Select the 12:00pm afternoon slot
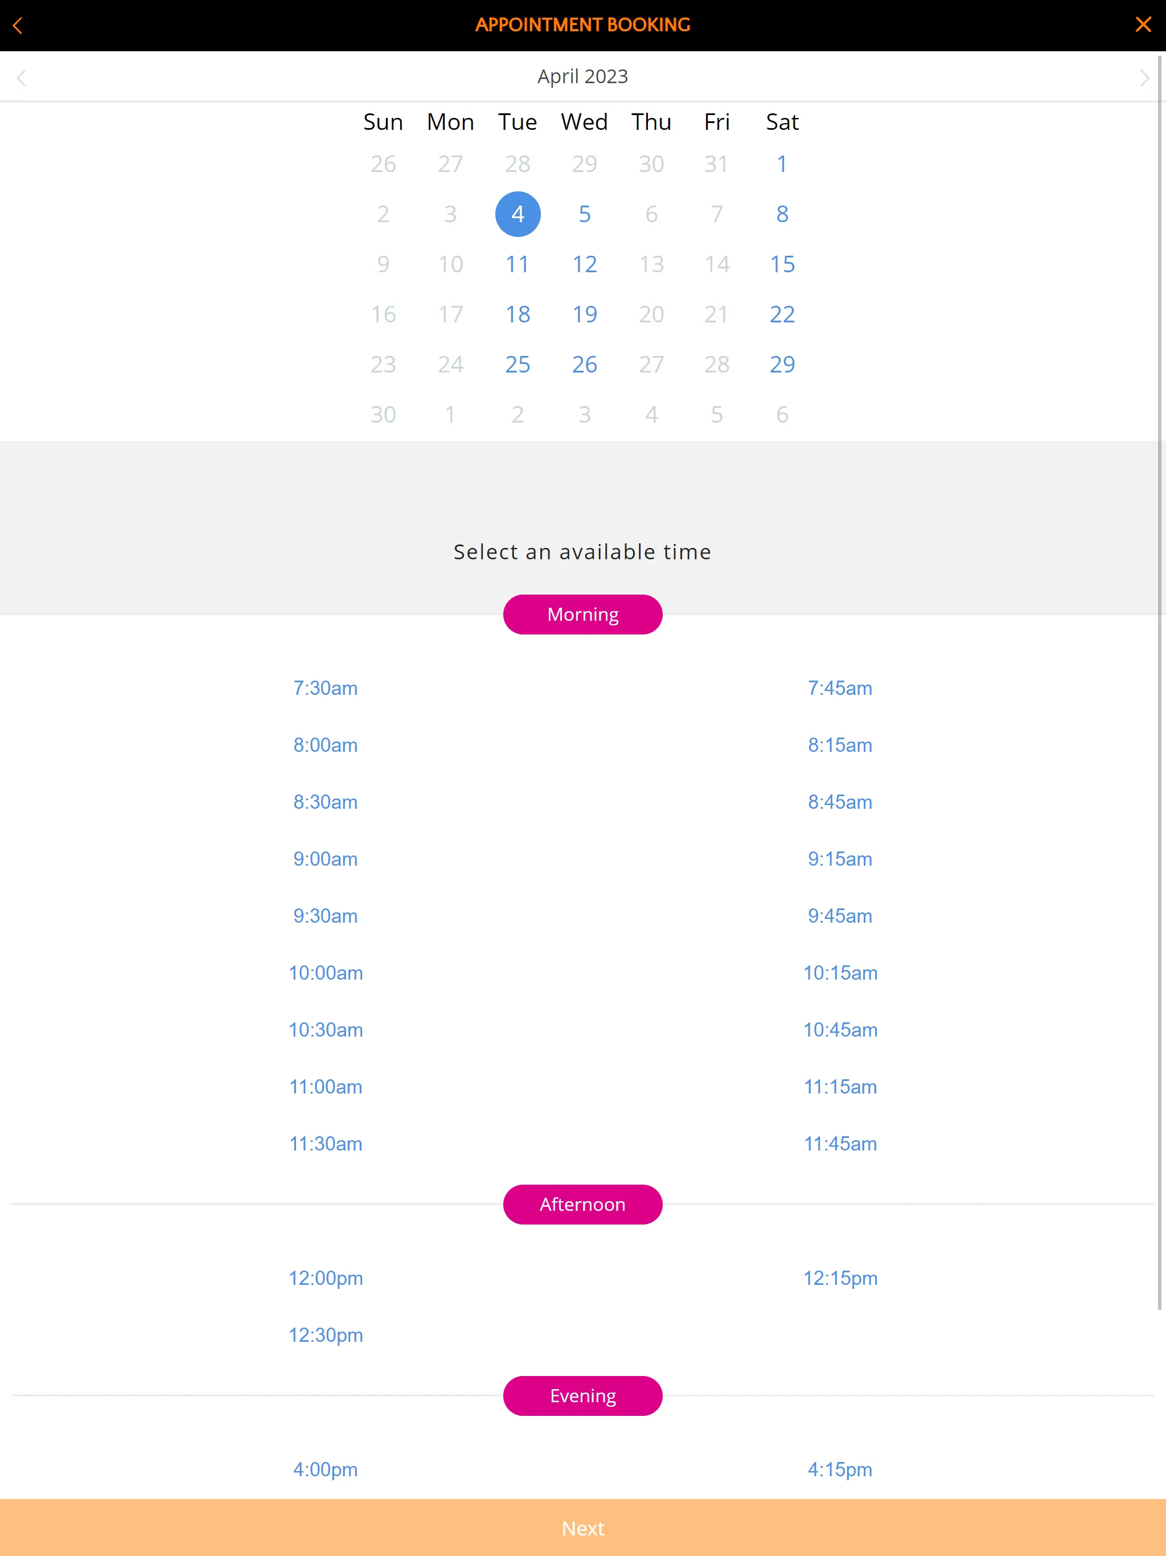 325,1278
